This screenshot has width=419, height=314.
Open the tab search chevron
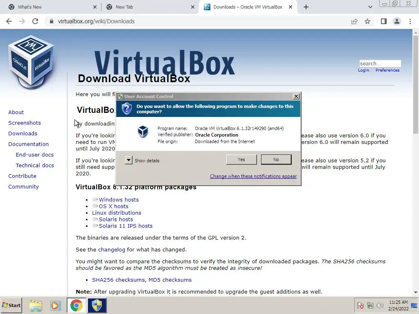click(x=370, y=7)
